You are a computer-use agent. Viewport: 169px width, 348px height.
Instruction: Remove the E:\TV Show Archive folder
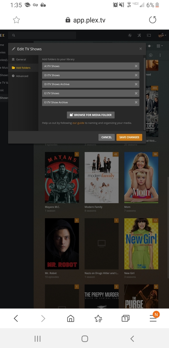136,102
